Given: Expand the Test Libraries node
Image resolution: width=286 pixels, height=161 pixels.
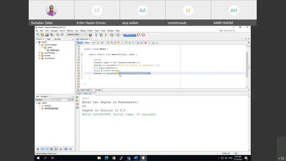Looking at the screenshot, I should click(39, 58).
